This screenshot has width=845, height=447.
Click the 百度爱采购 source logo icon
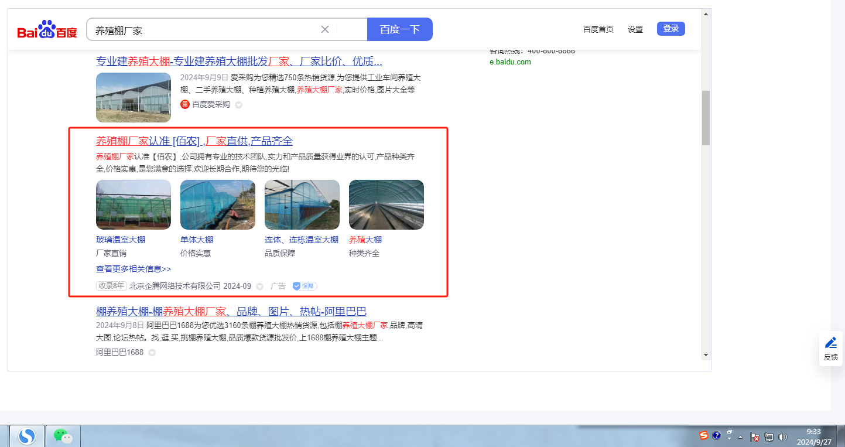[x=185, y=105]
